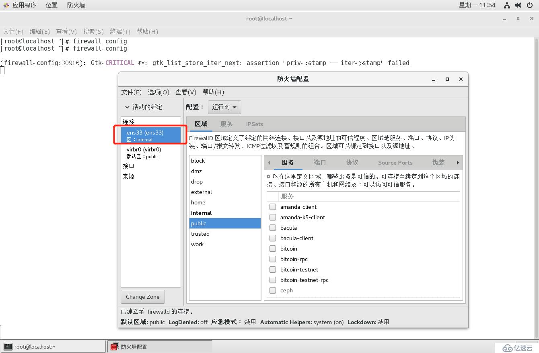
Task: Click terminal icon in bottom taskbar
Action: pyautogui.click(x=8, y=347)
